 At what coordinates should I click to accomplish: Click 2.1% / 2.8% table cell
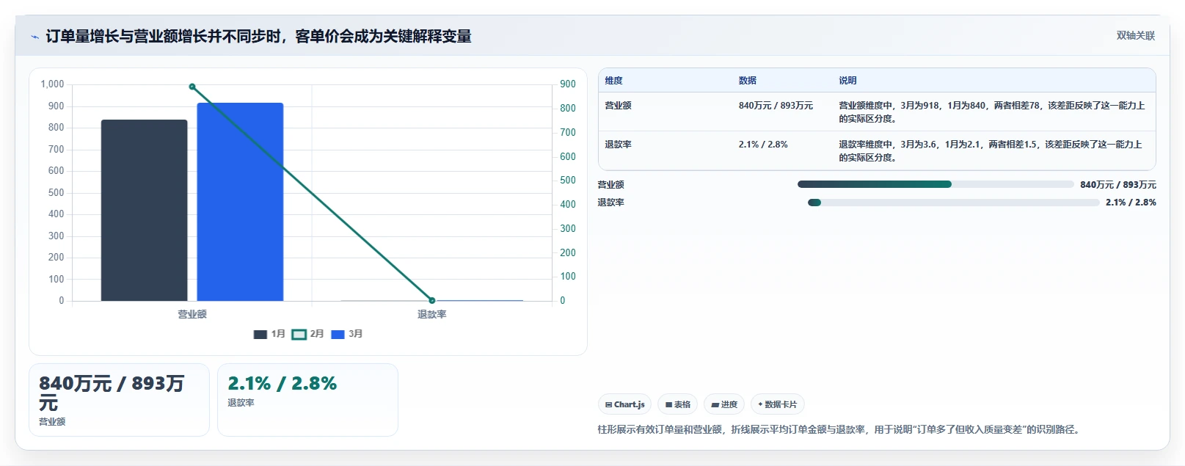[763, 145]
